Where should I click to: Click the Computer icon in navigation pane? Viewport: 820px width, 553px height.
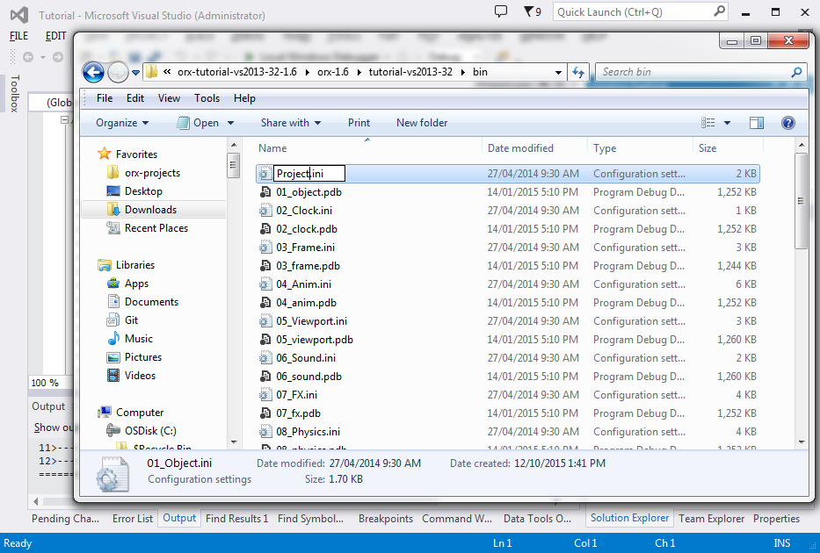click(x=105, y=412)
